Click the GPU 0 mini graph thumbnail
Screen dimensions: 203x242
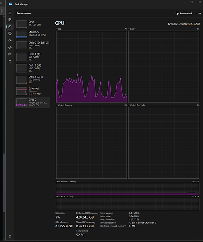pos(22,103)
